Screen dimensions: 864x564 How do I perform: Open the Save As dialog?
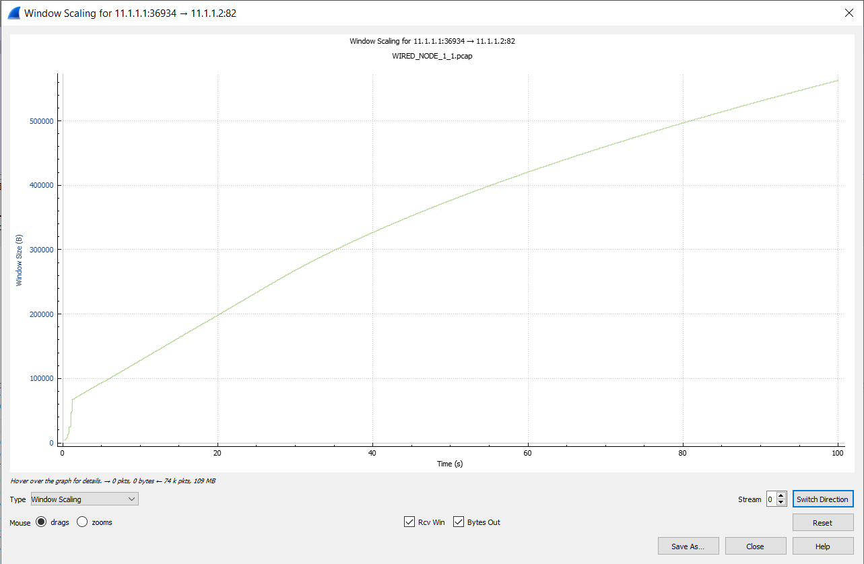[688, 547]
